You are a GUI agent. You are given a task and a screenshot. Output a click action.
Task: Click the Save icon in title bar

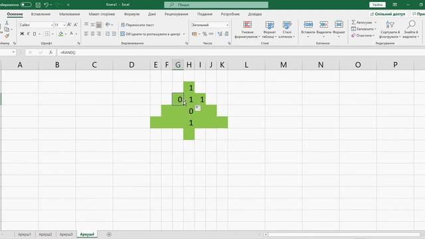(38, 5)
